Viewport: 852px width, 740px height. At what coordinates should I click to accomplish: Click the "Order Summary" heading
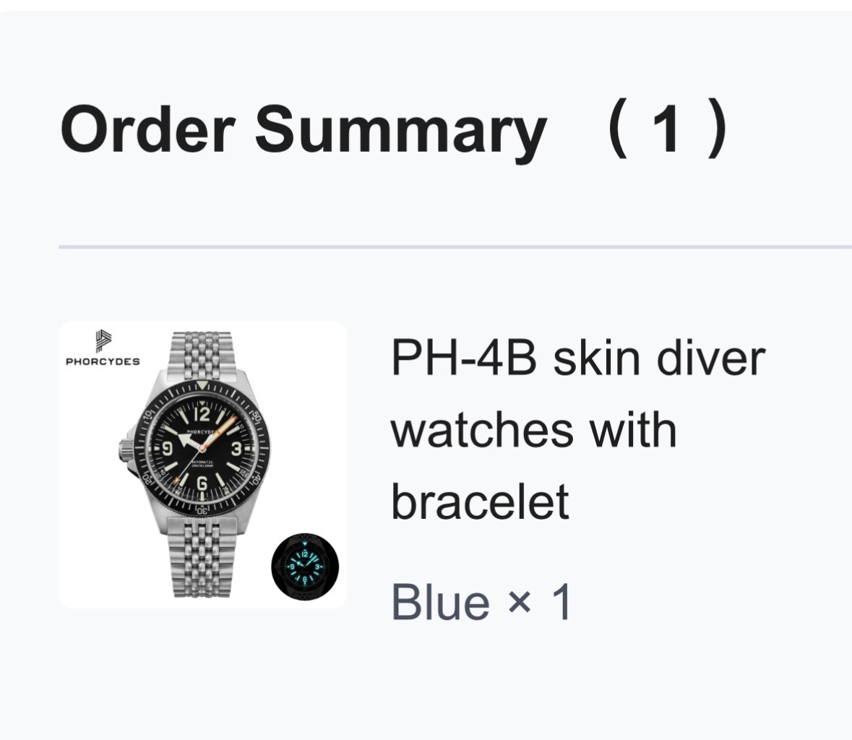click(304, 131)
